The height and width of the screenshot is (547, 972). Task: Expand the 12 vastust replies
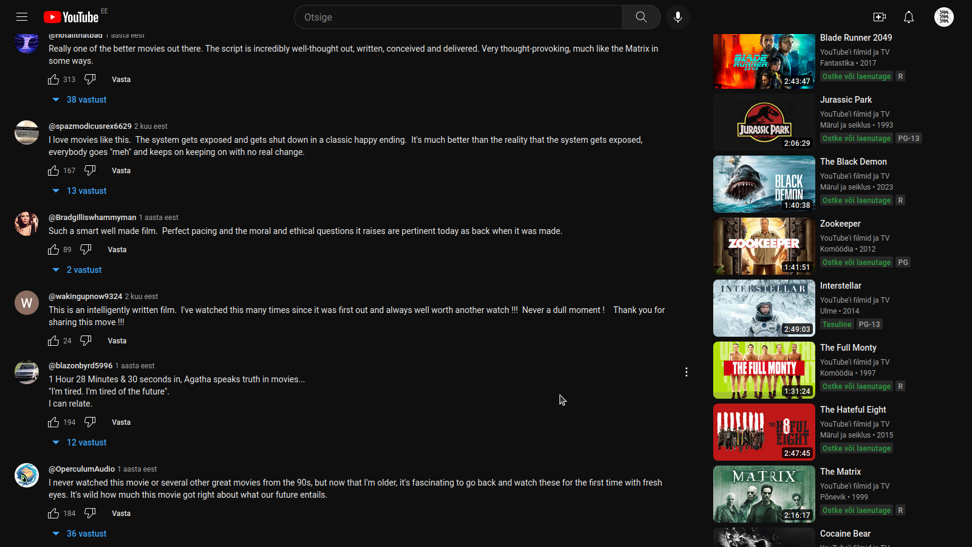pos(80,442)
